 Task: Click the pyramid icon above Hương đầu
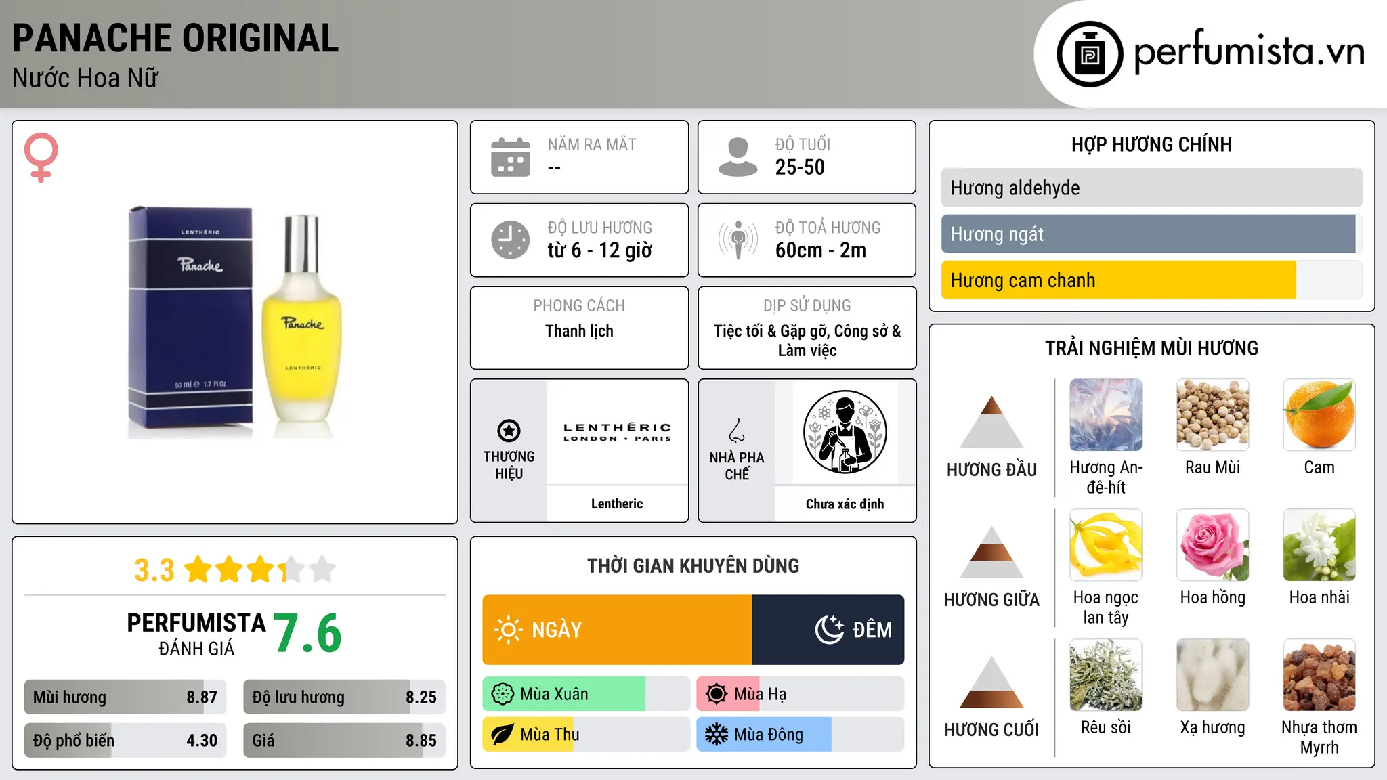tap(991, 421)
